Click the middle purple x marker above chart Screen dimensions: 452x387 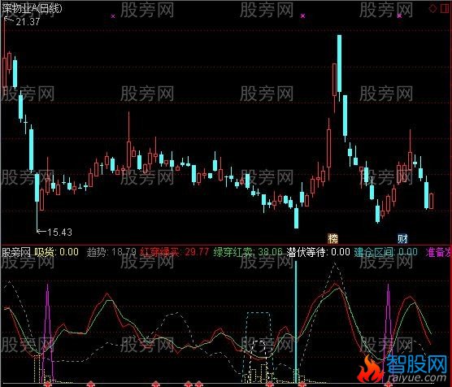(302, 16)
